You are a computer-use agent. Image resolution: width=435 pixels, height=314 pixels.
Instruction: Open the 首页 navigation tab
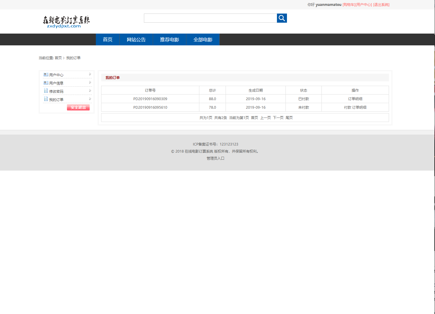pyautogui.click(x=108, y=39)
